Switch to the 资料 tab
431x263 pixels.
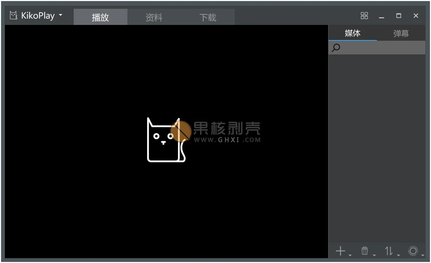(154, 17)
